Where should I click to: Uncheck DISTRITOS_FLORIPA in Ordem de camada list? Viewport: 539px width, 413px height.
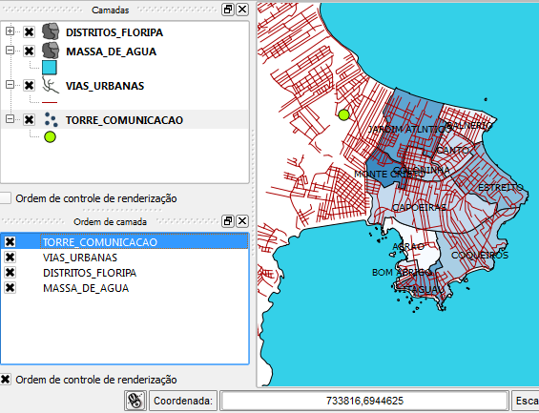[10, 273]
